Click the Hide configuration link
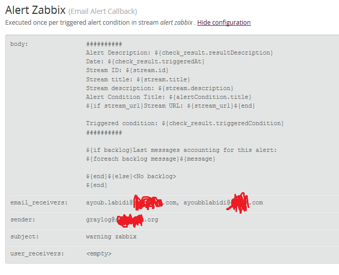 point(224,23)
